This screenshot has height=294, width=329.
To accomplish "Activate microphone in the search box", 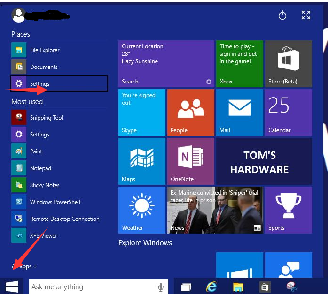I will pos(161,287).
